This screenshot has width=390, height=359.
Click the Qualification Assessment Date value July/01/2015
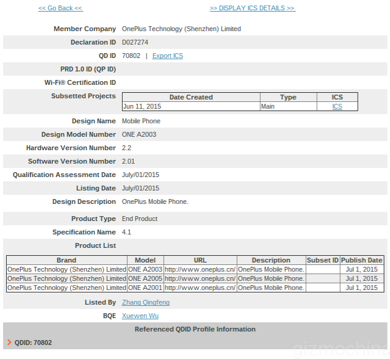click(x=140, y=175)
